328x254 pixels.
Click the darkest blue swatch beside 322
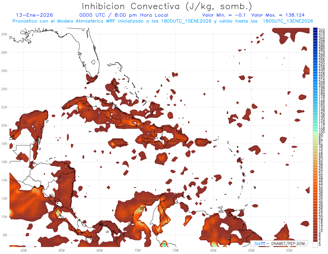pyautogui.click(x=315, y=29)
